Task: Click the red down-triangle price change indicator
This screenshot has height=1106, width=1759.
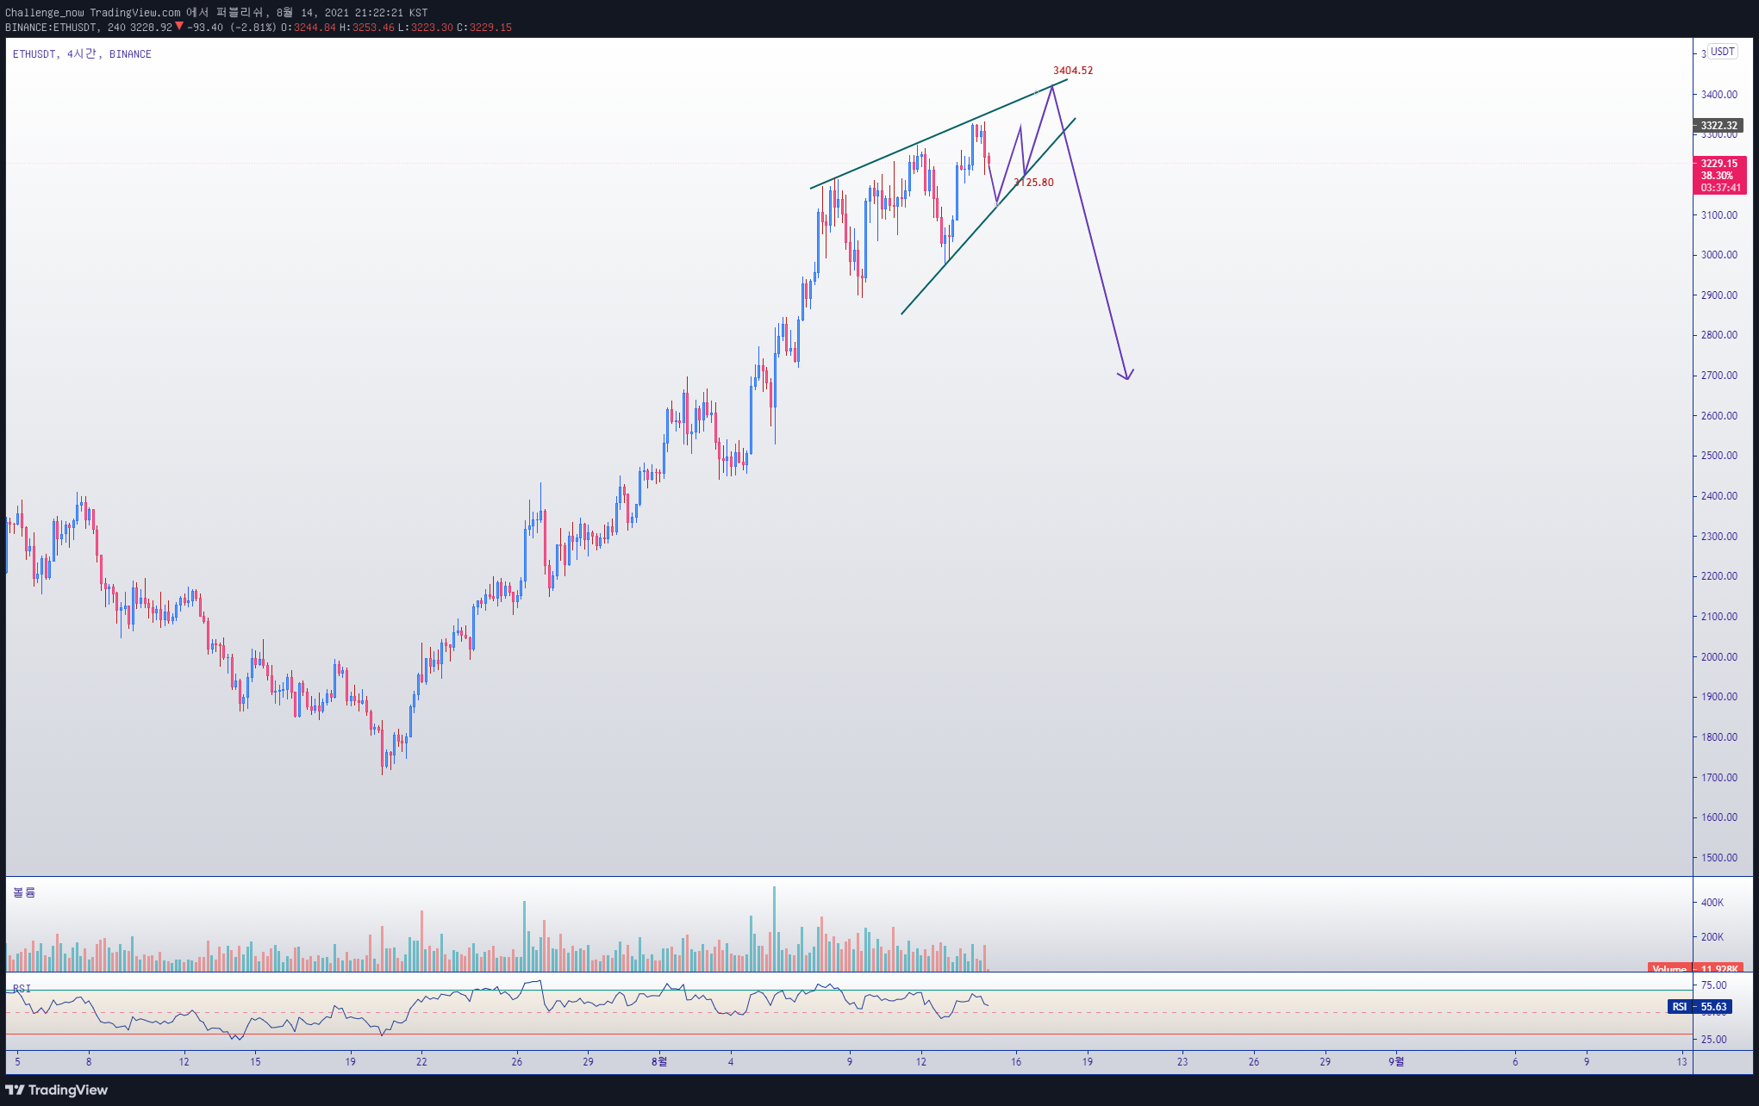Action: (179, 26)
